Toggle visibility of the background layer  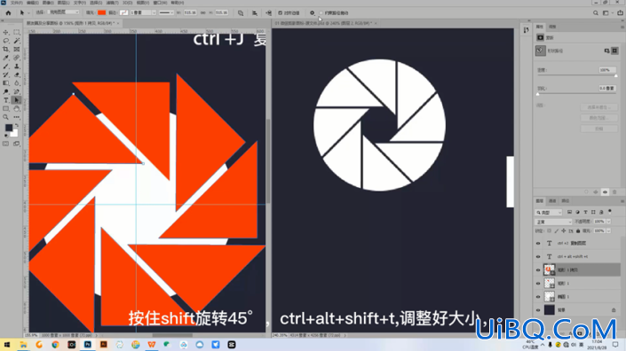tap(538, 310)
